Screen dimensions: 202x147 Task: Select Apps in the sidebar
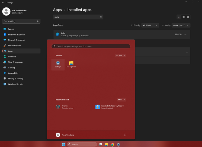coord(21,51)
